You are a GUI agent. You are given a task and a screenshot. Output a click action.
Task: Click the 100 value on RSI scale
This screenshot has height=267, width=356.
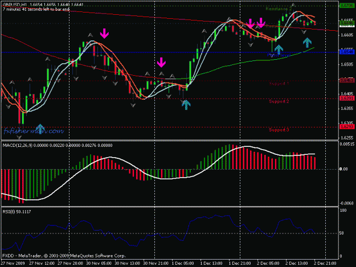tap(343, 210)
